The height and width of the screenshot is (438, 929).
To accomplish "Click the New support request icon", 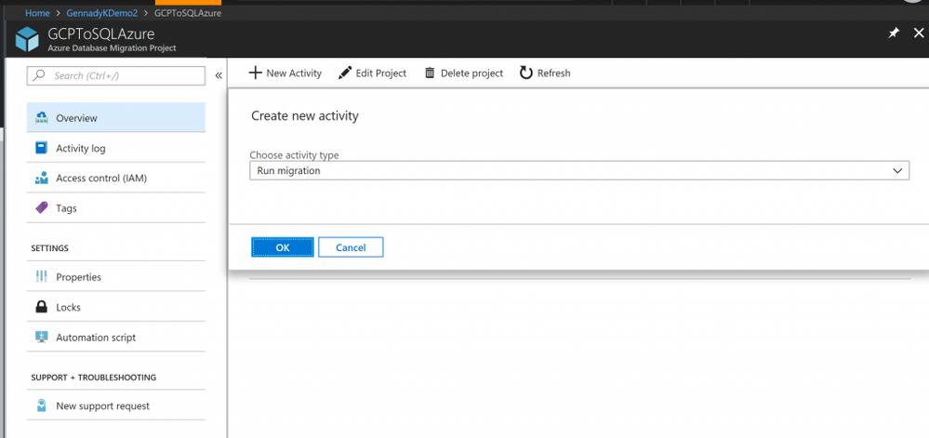I will point(42,405).
